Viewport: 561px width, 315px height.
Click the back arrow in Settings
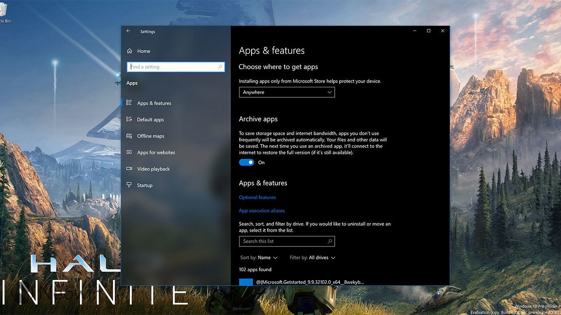pos(128,31)
